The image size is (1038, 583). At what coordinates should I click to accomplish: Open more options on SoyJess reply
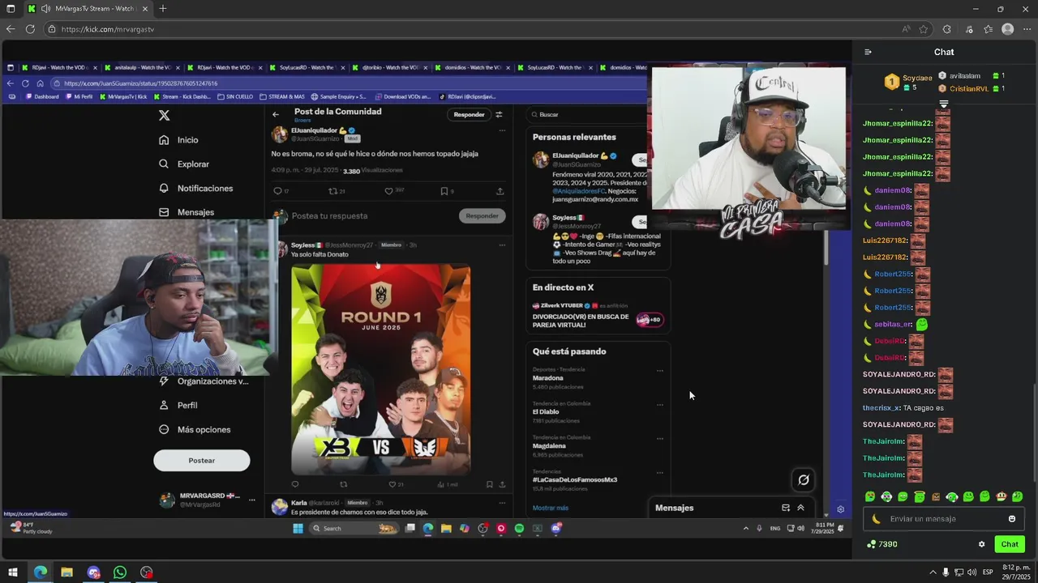pos(502,245)
